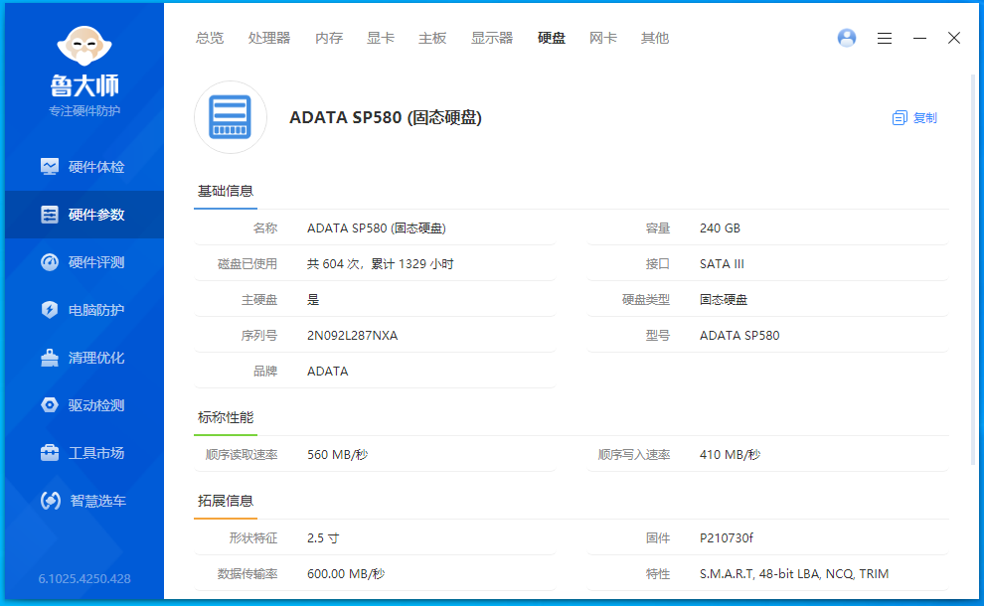Click the 硬件体检 monitor icon

coord(49,167)
